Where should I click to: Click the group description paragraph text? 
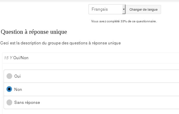coord(61,43)
